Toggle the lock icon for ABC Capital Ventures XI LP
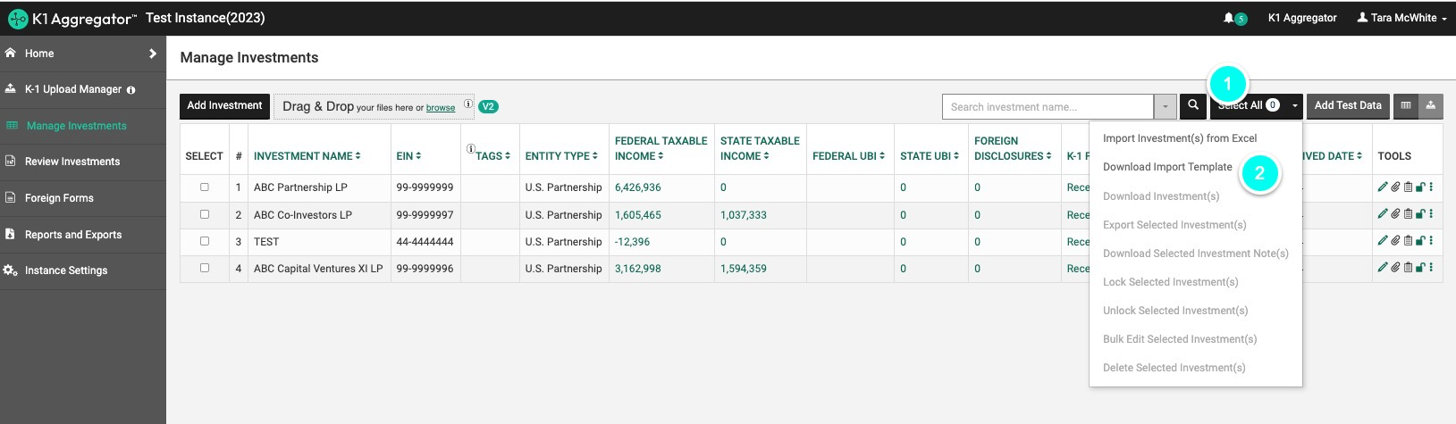Viewport: 1456px width, 424px height. [x=1419, y=268]
